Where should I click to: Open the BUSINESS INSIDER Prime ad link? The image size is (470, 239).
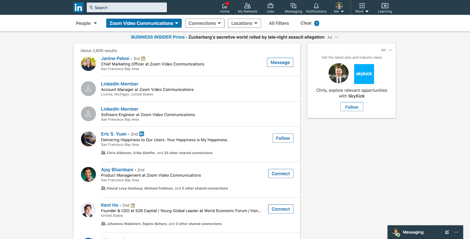228,37
